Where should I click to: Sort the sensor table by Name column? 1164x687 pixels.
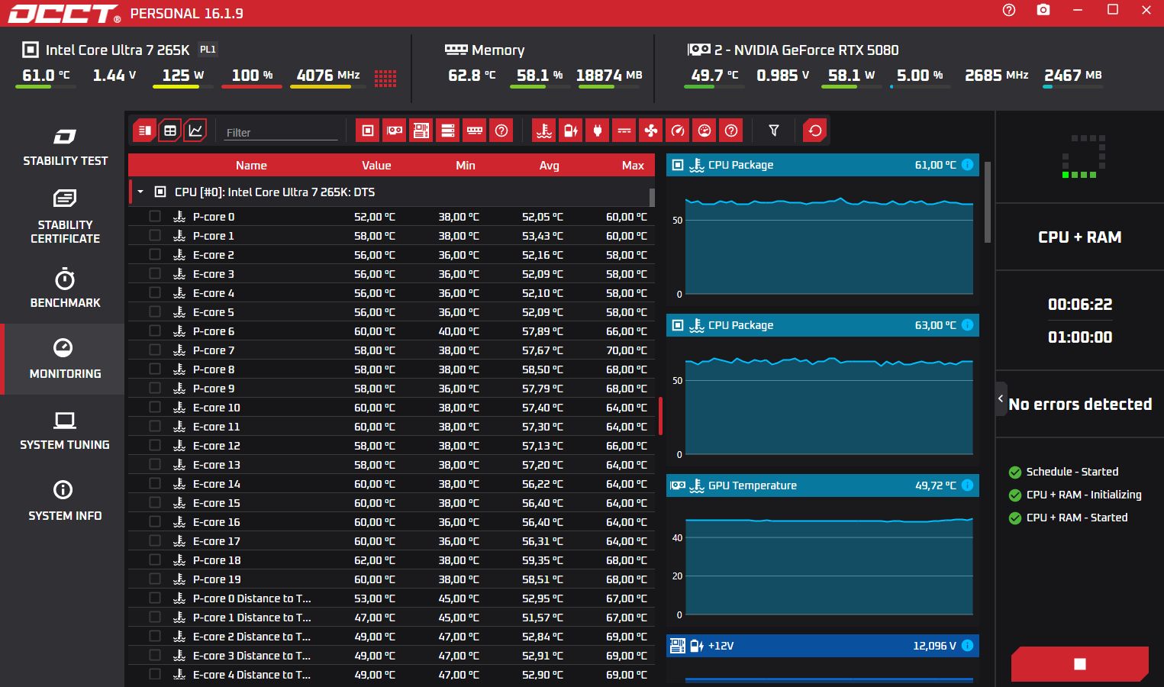point(251,166)
